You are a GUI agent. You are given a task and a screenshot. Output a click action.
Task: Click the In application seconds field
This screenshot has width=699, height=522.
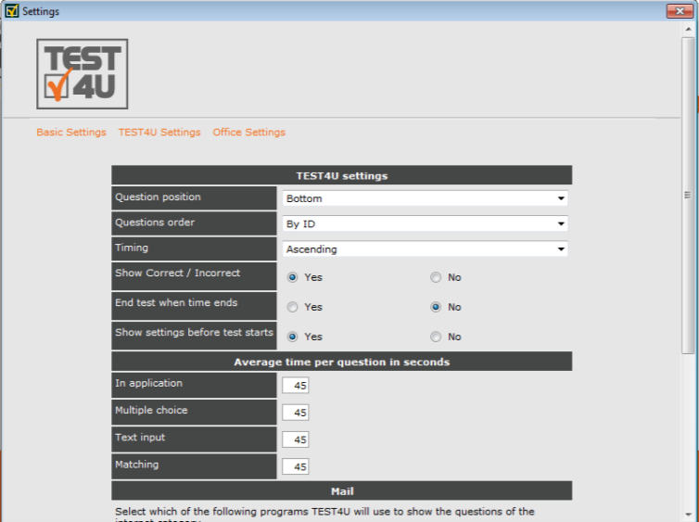(295, 386)
